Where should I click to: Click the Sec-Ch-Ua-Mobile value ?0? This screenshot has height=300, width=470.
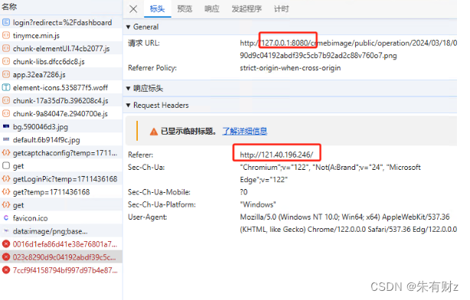pos(243,192)
